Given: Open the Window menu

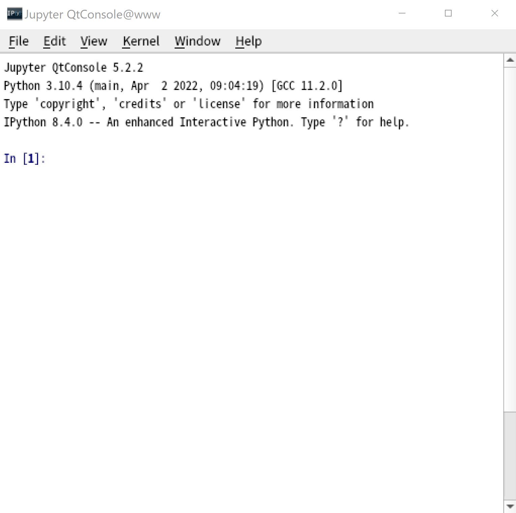Looking at the screenshot, I should [198, 41].
